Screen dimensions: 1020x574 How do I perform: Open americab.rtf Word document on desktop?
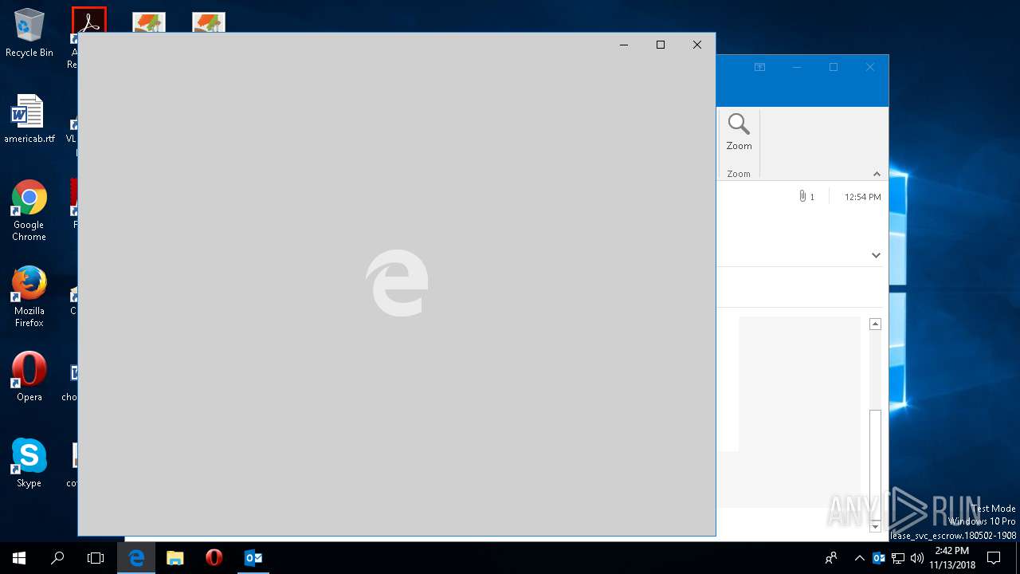(29, 120)
